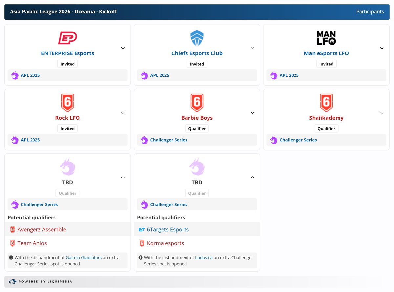
Task: Open the 6Targets Esports team link
Action: pyautogui.click(x=168, y=230)
